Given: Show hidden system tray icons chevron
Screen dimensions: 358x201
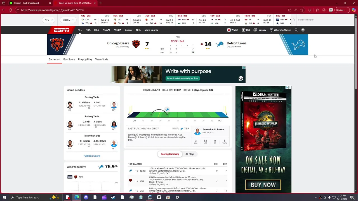Looking at the screenshot, I should coord(316,197).
